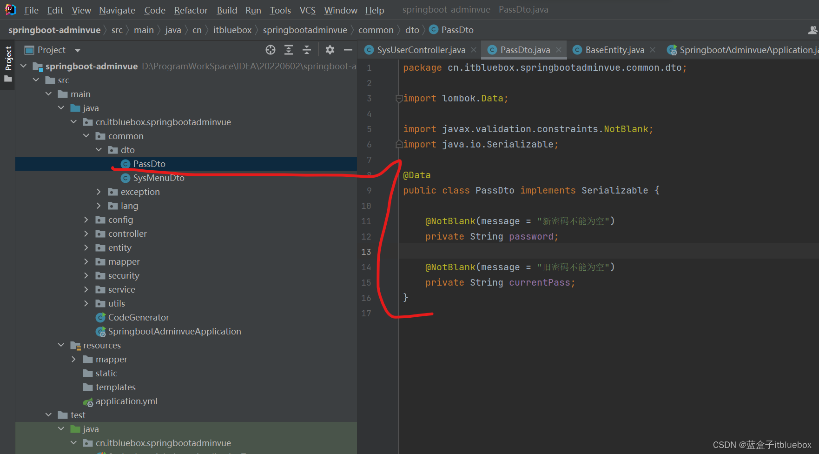
Task: Open Project panel gear settings
Action: [330, 50]
